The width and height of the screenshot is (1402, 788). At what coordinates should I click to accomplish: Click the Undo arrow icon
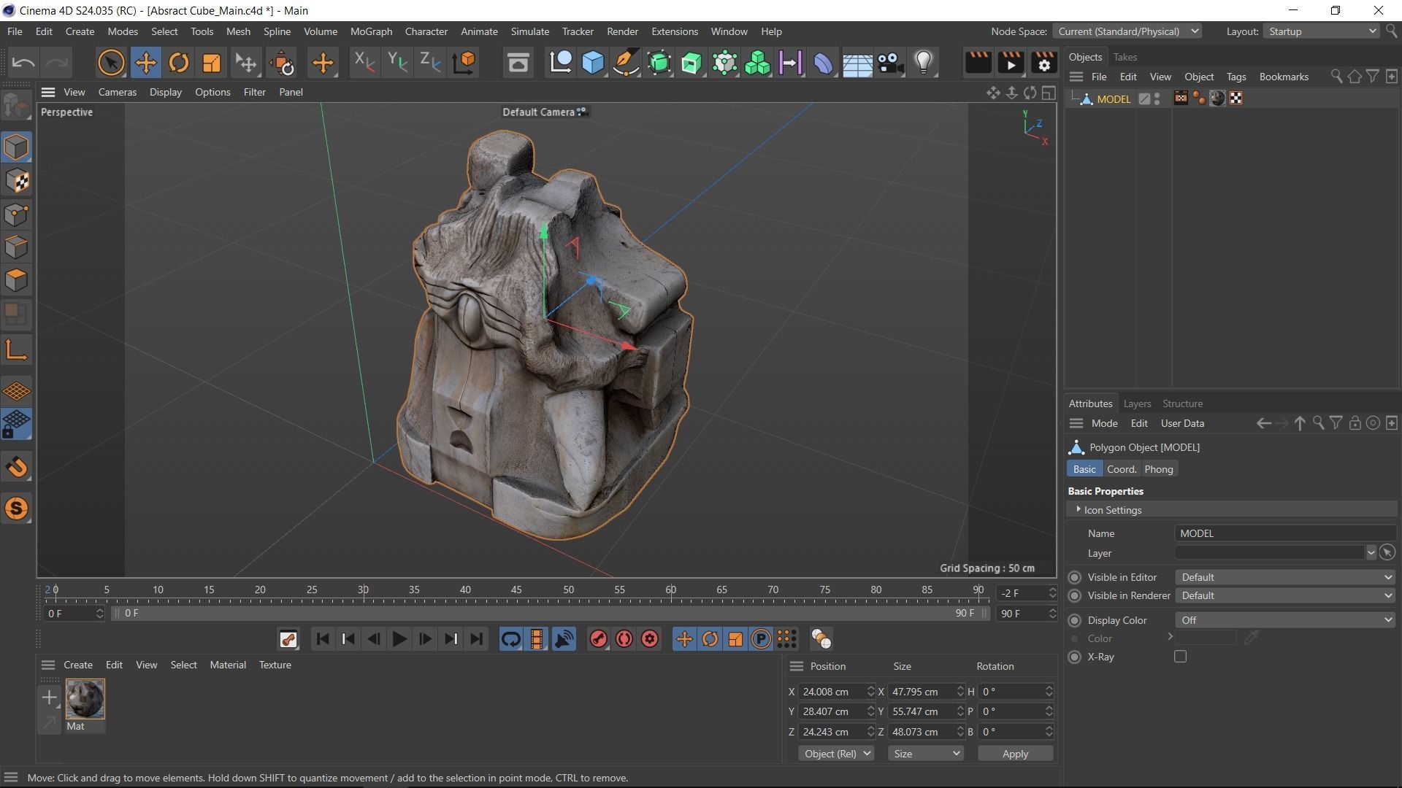point(23,63)
